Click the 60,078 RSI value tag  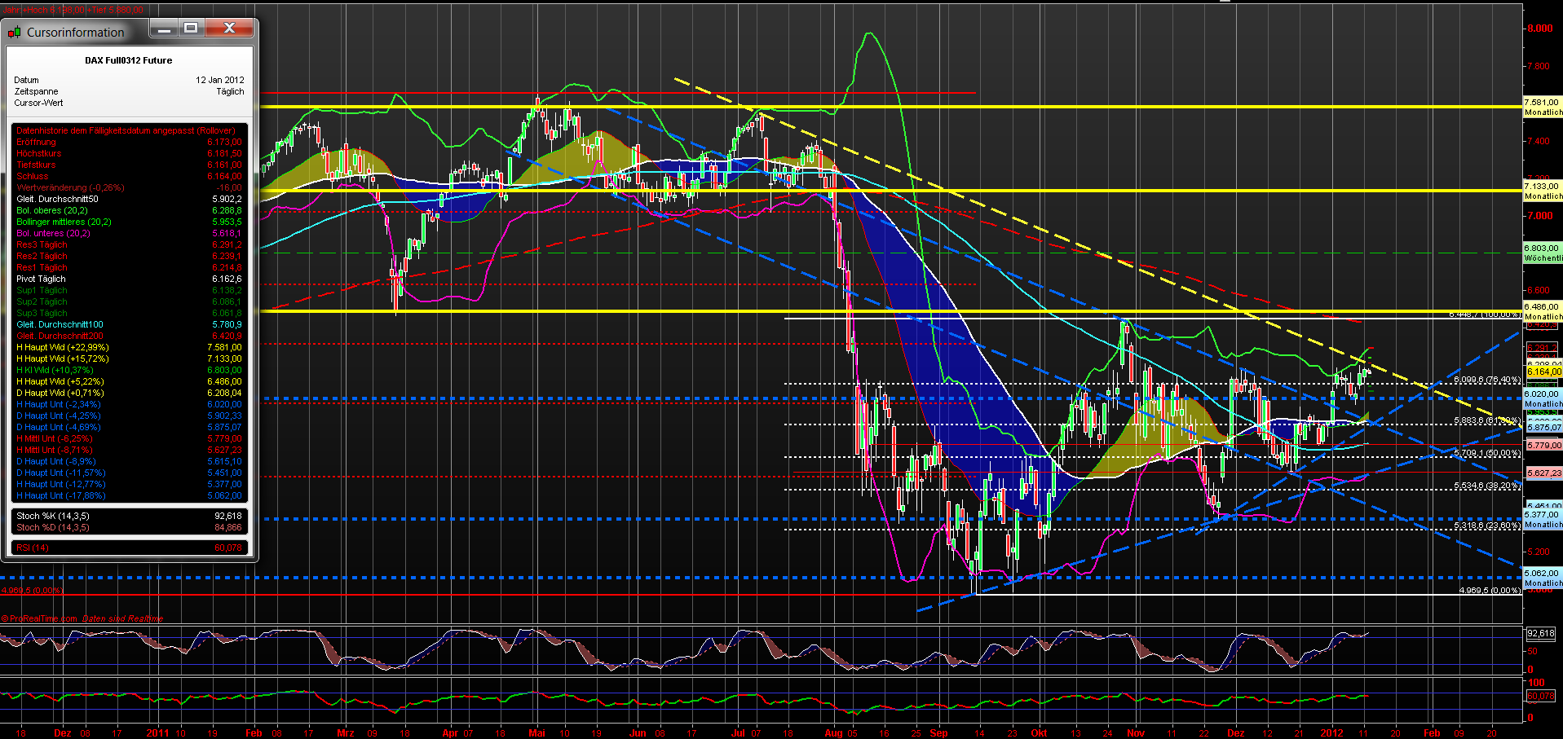1541,697
